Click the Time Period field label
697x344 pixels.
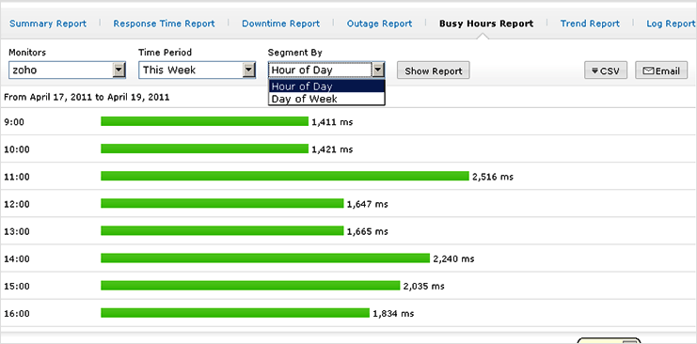[165, 53]
